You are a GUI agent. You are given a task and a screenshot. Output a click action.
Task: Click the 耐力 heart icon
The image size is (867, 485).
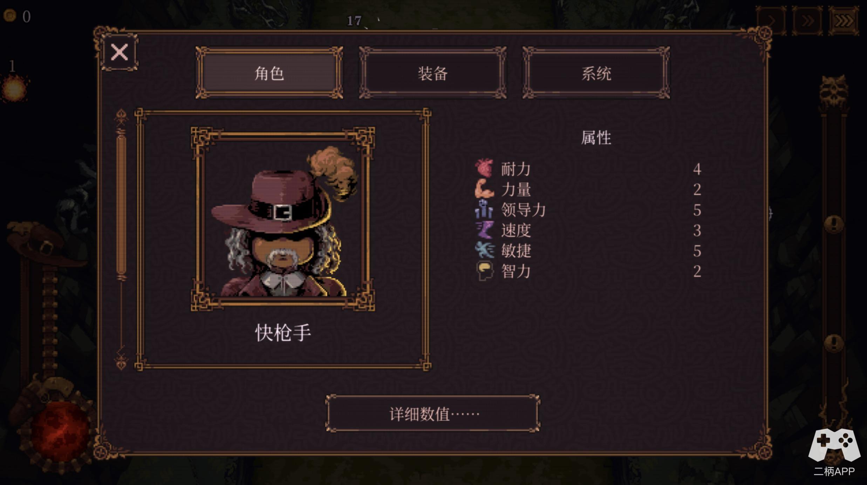[x=484, y=168]
